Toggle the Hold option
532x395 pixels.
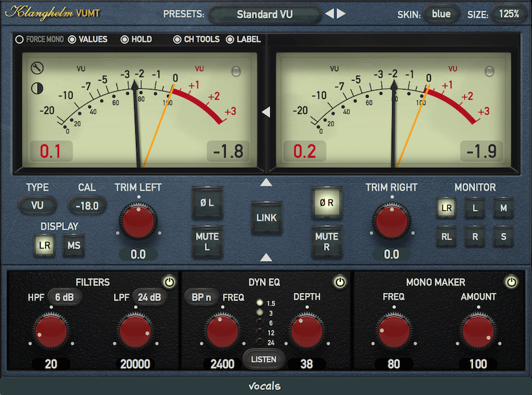[137, 39]
